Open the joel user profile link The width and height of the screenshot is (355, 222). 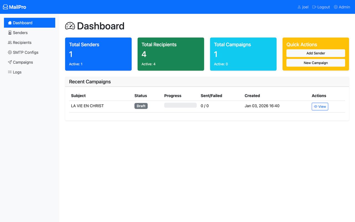[303, 7]
